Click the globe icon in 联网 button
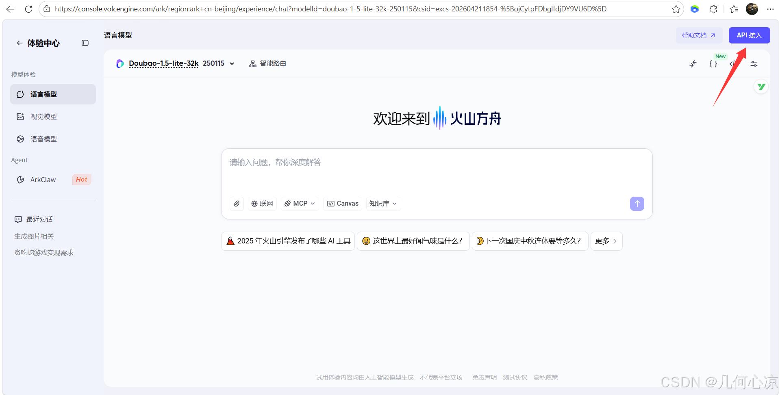The width and height of the screenshot is (780, 395). (254, 204)
